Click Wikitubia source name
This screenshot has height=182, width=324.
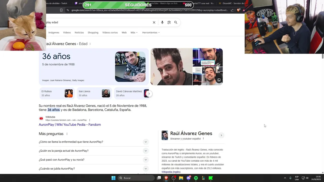pos(50,117)
